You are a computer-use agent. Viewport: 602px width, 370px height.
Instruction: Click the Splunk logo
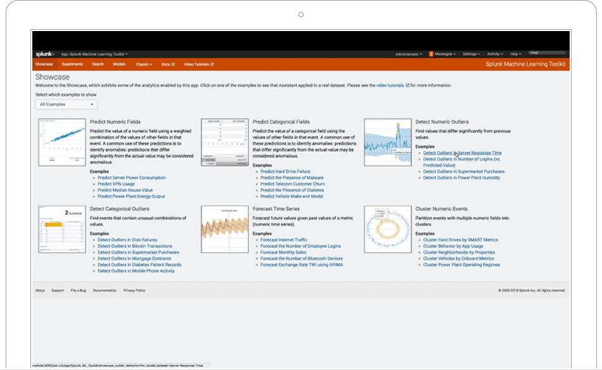click(45, 54)
